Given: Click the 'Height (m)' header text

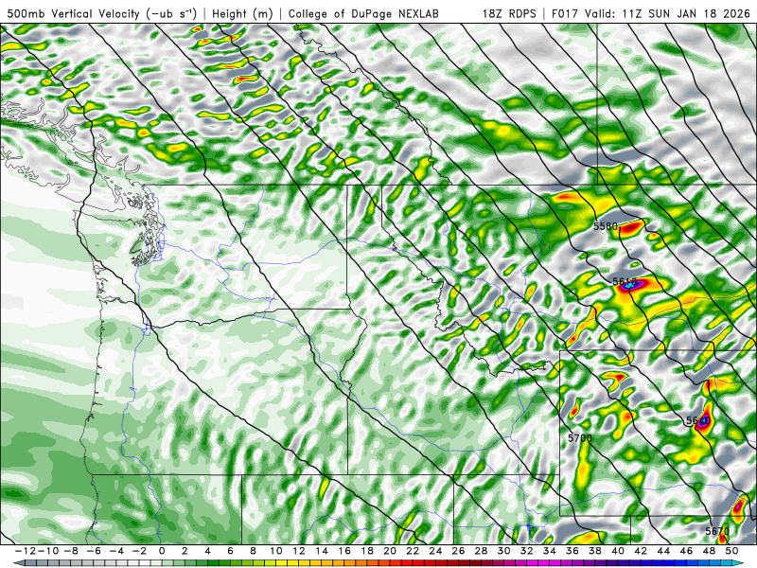Looking at the screenshot, I should click(242, 14).
